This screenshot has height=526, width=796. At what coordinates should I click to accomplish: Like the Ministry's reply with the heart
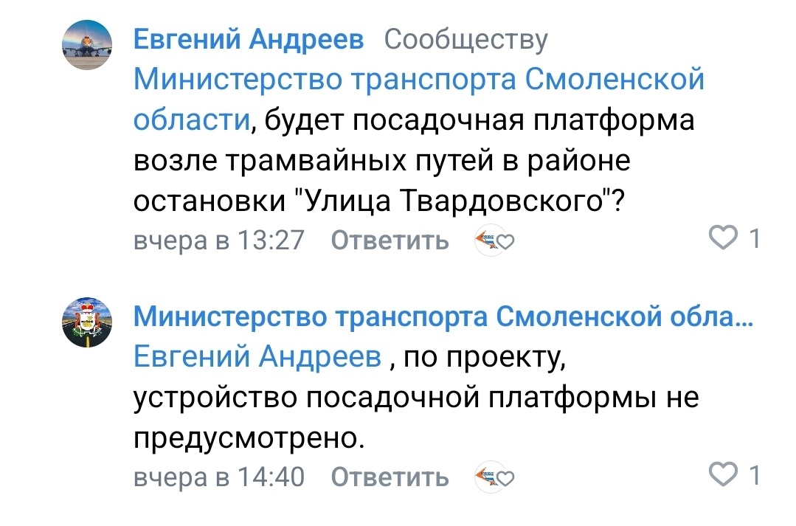[722, 475]
